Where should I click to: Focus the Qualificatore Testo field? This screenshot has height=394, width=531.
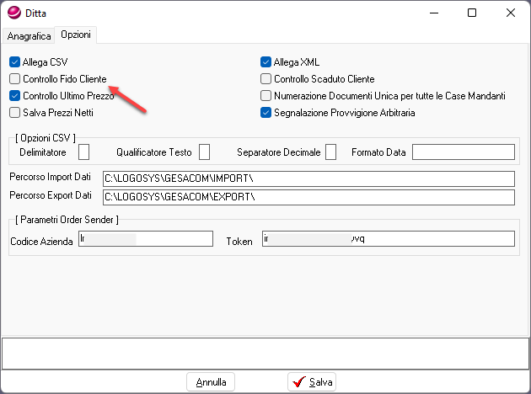point(204,152)
